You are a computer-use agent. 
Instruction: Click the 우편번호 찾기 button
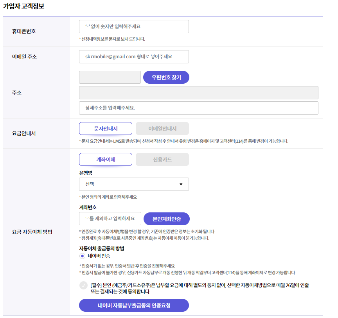pos(166,77)
